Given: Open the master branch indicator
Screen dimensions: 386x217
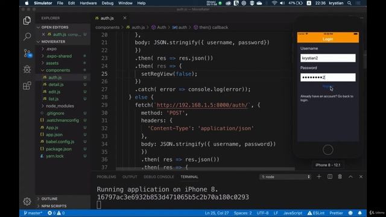Looking at the screenshot, I should coord(33,213).
